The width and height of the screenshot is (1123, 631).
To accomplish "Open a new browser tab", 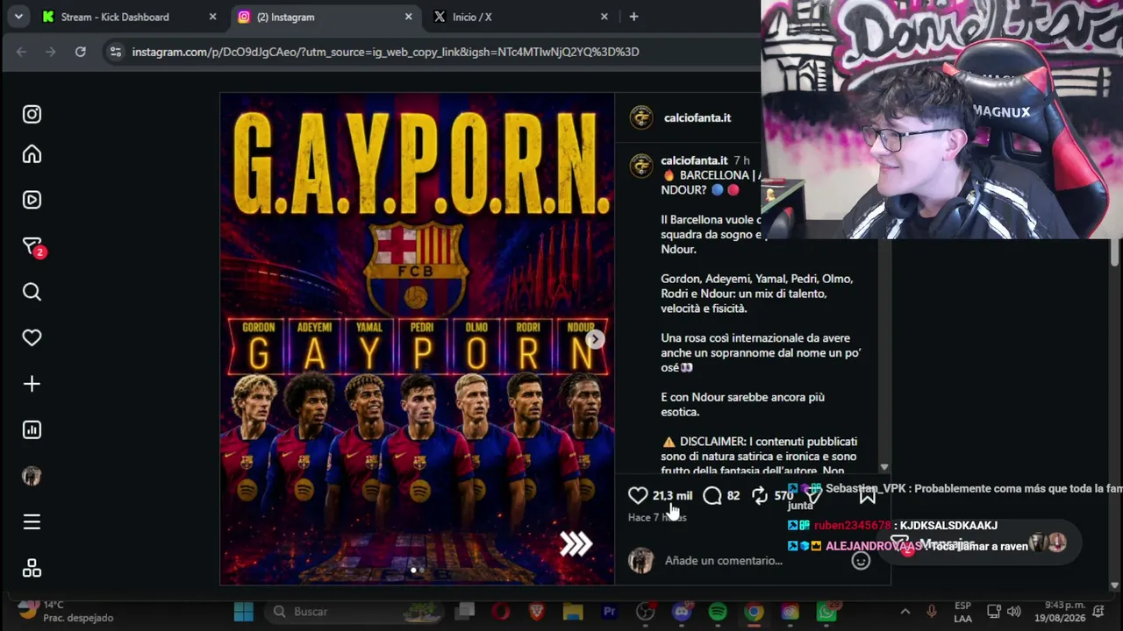I will [633, 17].
